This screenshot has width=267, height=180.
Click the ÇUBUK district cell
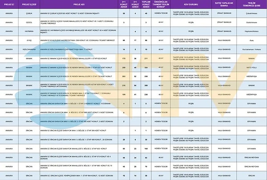29,13
